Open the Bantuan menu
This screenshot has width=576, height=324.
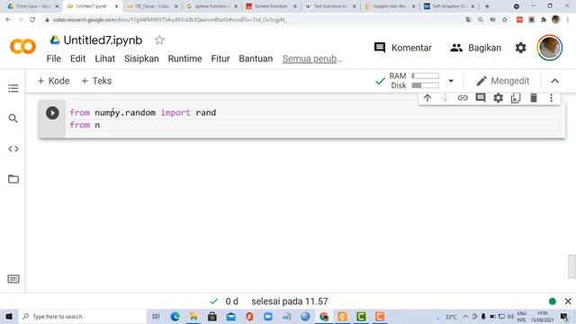pos(256,58)
